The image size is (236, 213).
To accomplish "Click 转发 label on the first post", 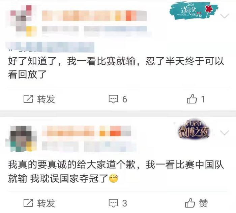I will pyautogui.click(x=46, y=99).
